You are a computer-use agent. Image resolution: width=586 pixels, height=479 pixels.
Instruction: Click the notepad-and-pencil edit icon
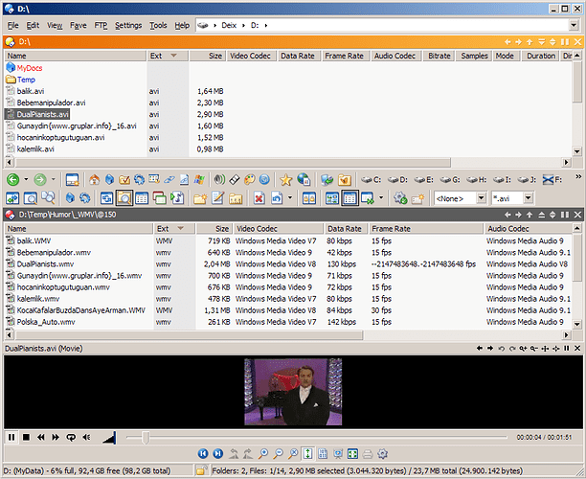(x=217, y=198)
